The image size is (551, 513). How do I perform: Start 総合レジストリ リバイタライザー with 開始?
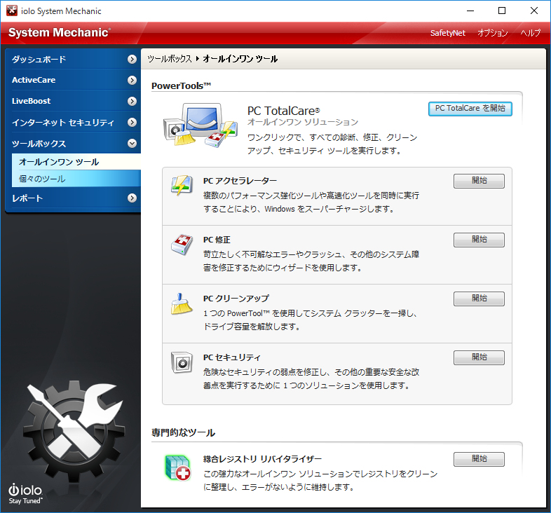479,459
